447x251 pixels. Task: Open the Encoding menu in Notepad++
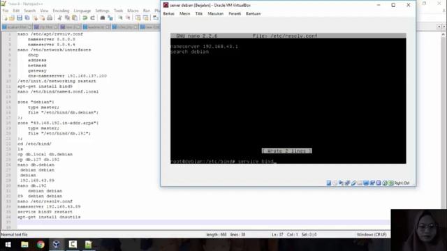click(x=61, y=10)
